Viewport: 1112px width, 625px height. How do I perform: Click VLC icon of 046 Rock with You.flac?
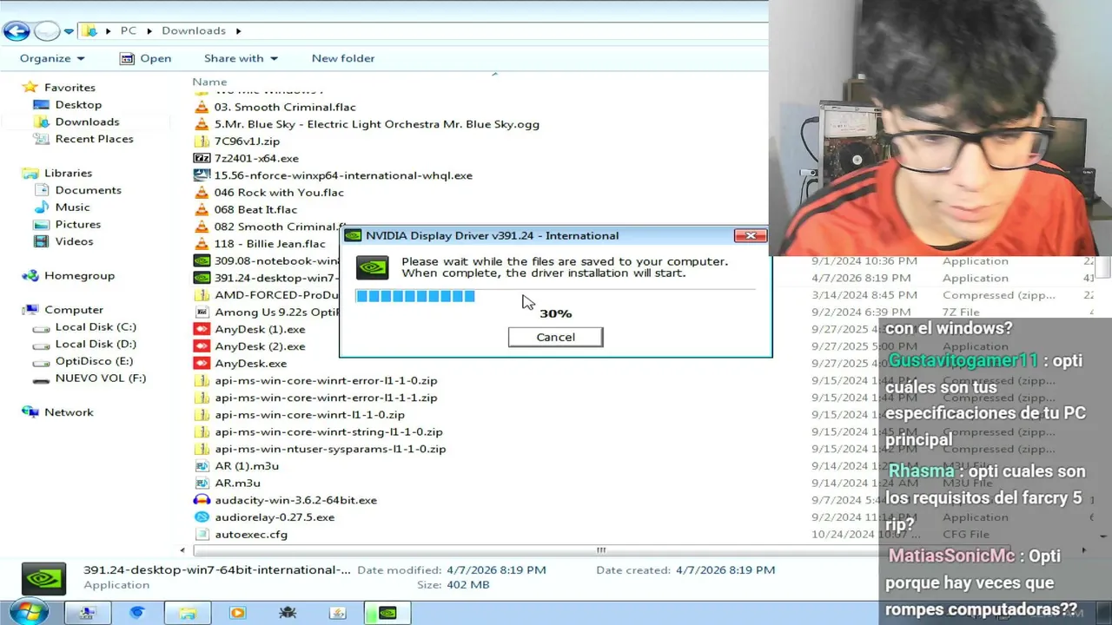[202, 193]
